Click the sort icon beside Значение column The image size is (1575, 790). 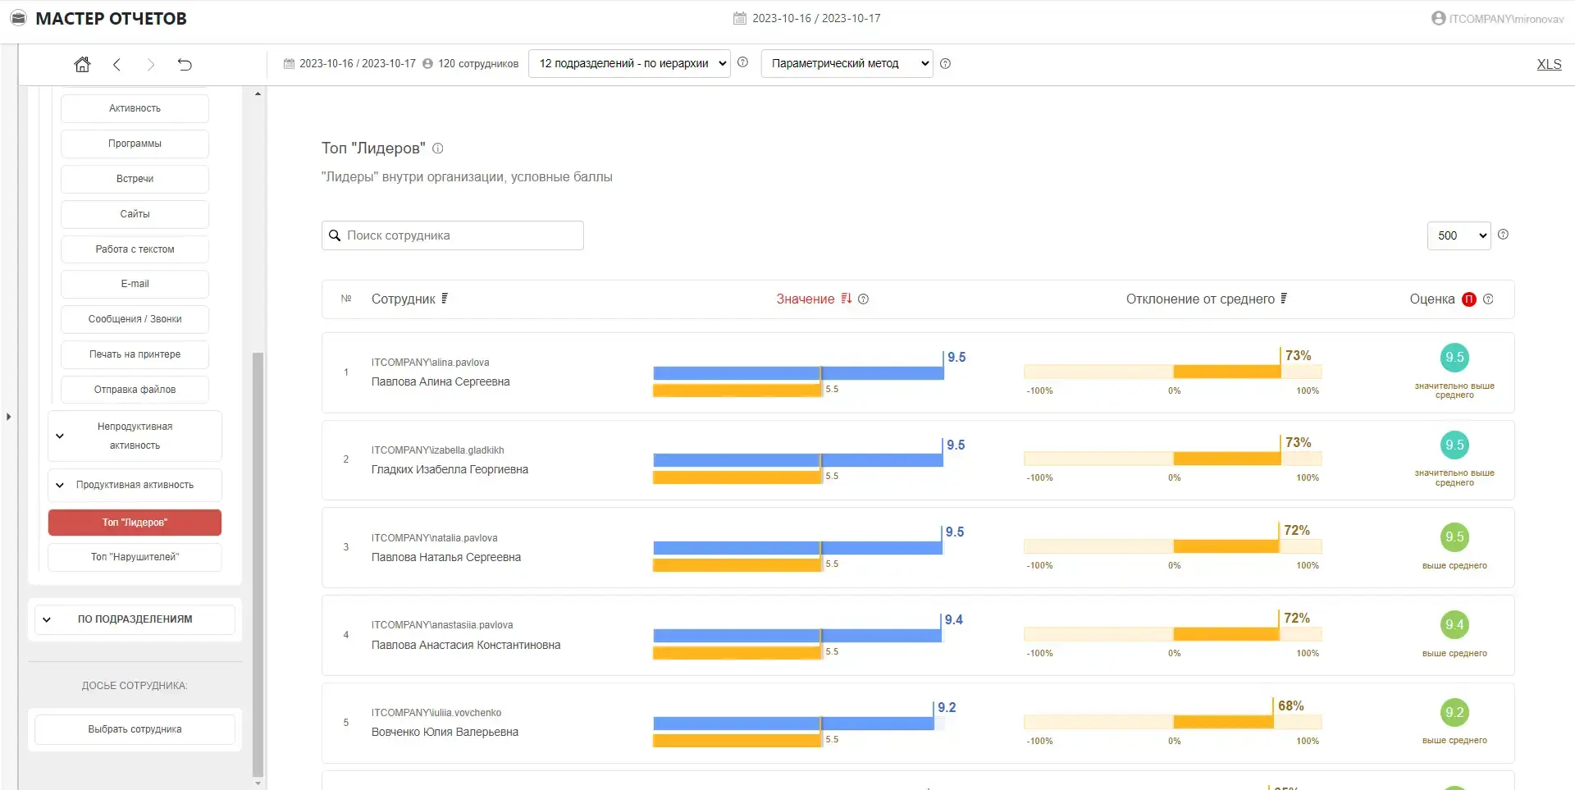pyautogui.click(x=846, y=299)
